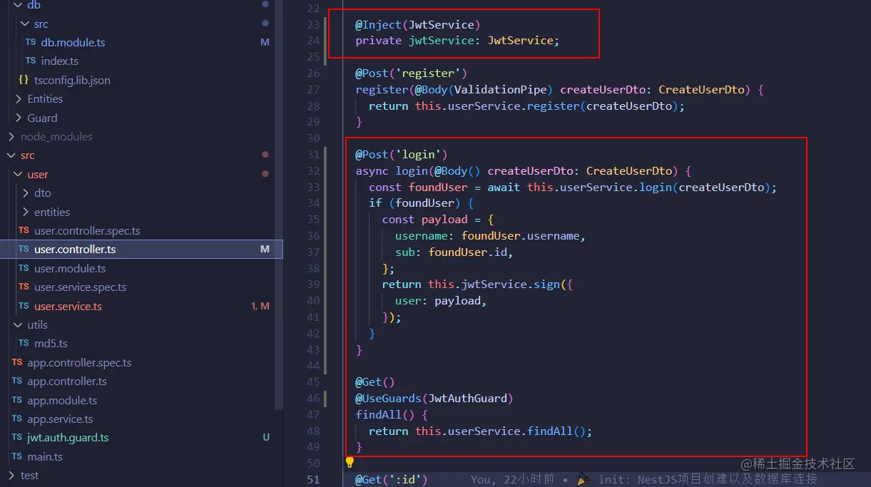Click the M badge on db.module.ts
This screenshot has width=871, height=487.
pyautogui.click(x=265, y=43)
